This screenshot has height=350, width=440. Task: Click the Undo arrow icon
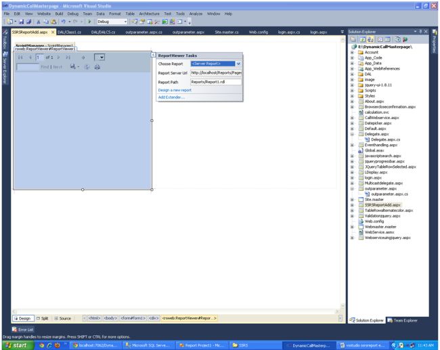point(64,22)
